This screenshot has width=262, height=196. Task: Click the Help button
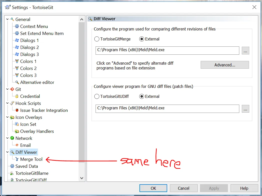[244, 188]
